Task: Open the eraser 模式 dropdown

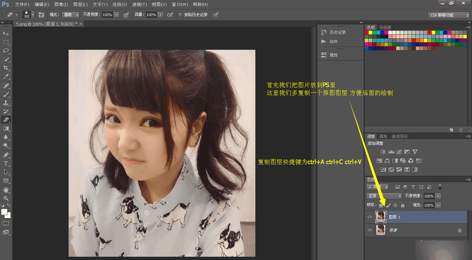Action: click(x=71, y=15)
